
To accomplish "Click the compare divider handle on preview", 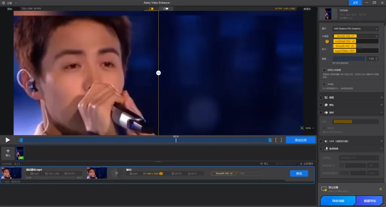I will point(158,73).
